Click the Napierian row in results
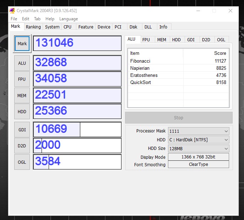 click(x=178, y=68)
